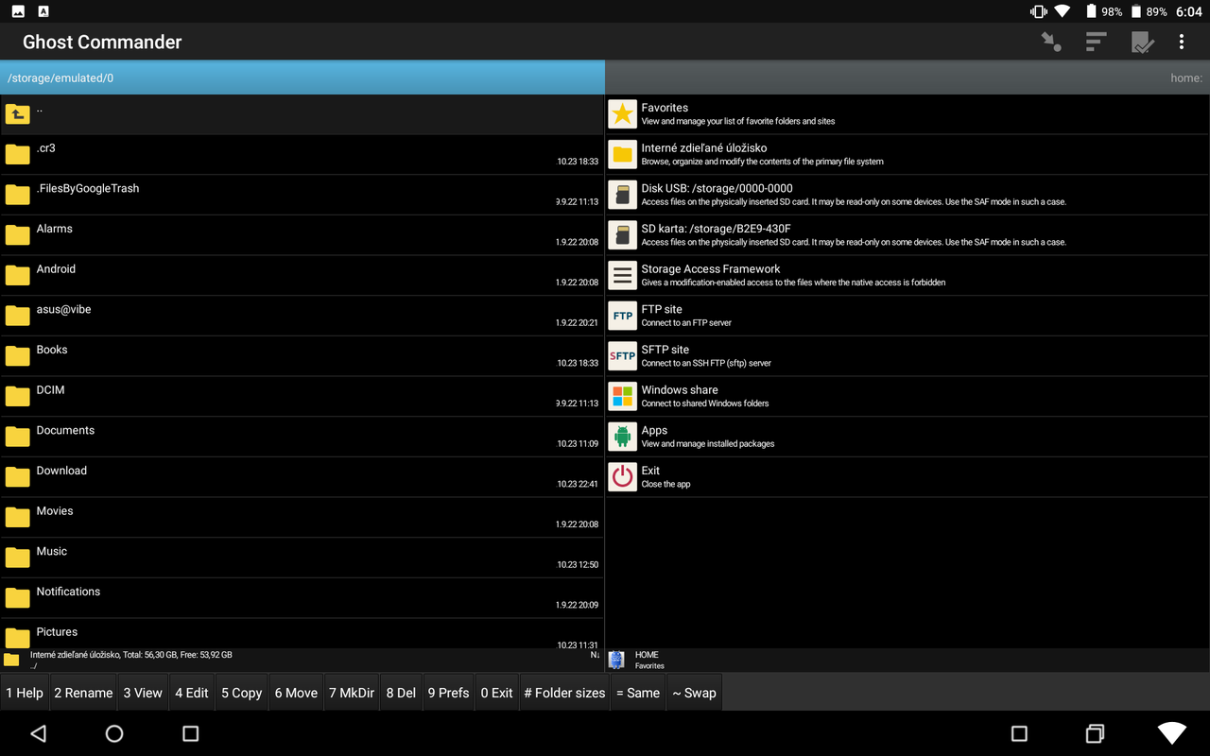This screenshot has width=1210, height=756.
Task: Open preferences with 9 Prefs
Action: pos(448,693)
